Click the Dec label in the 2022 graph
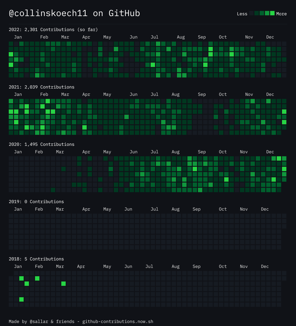This screenshot has width=296, height=326. [270, 37]
